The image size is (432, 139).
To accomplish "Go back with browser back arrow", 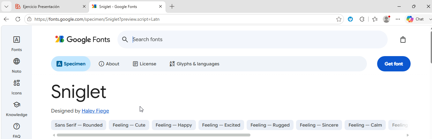I will (6, 19).
